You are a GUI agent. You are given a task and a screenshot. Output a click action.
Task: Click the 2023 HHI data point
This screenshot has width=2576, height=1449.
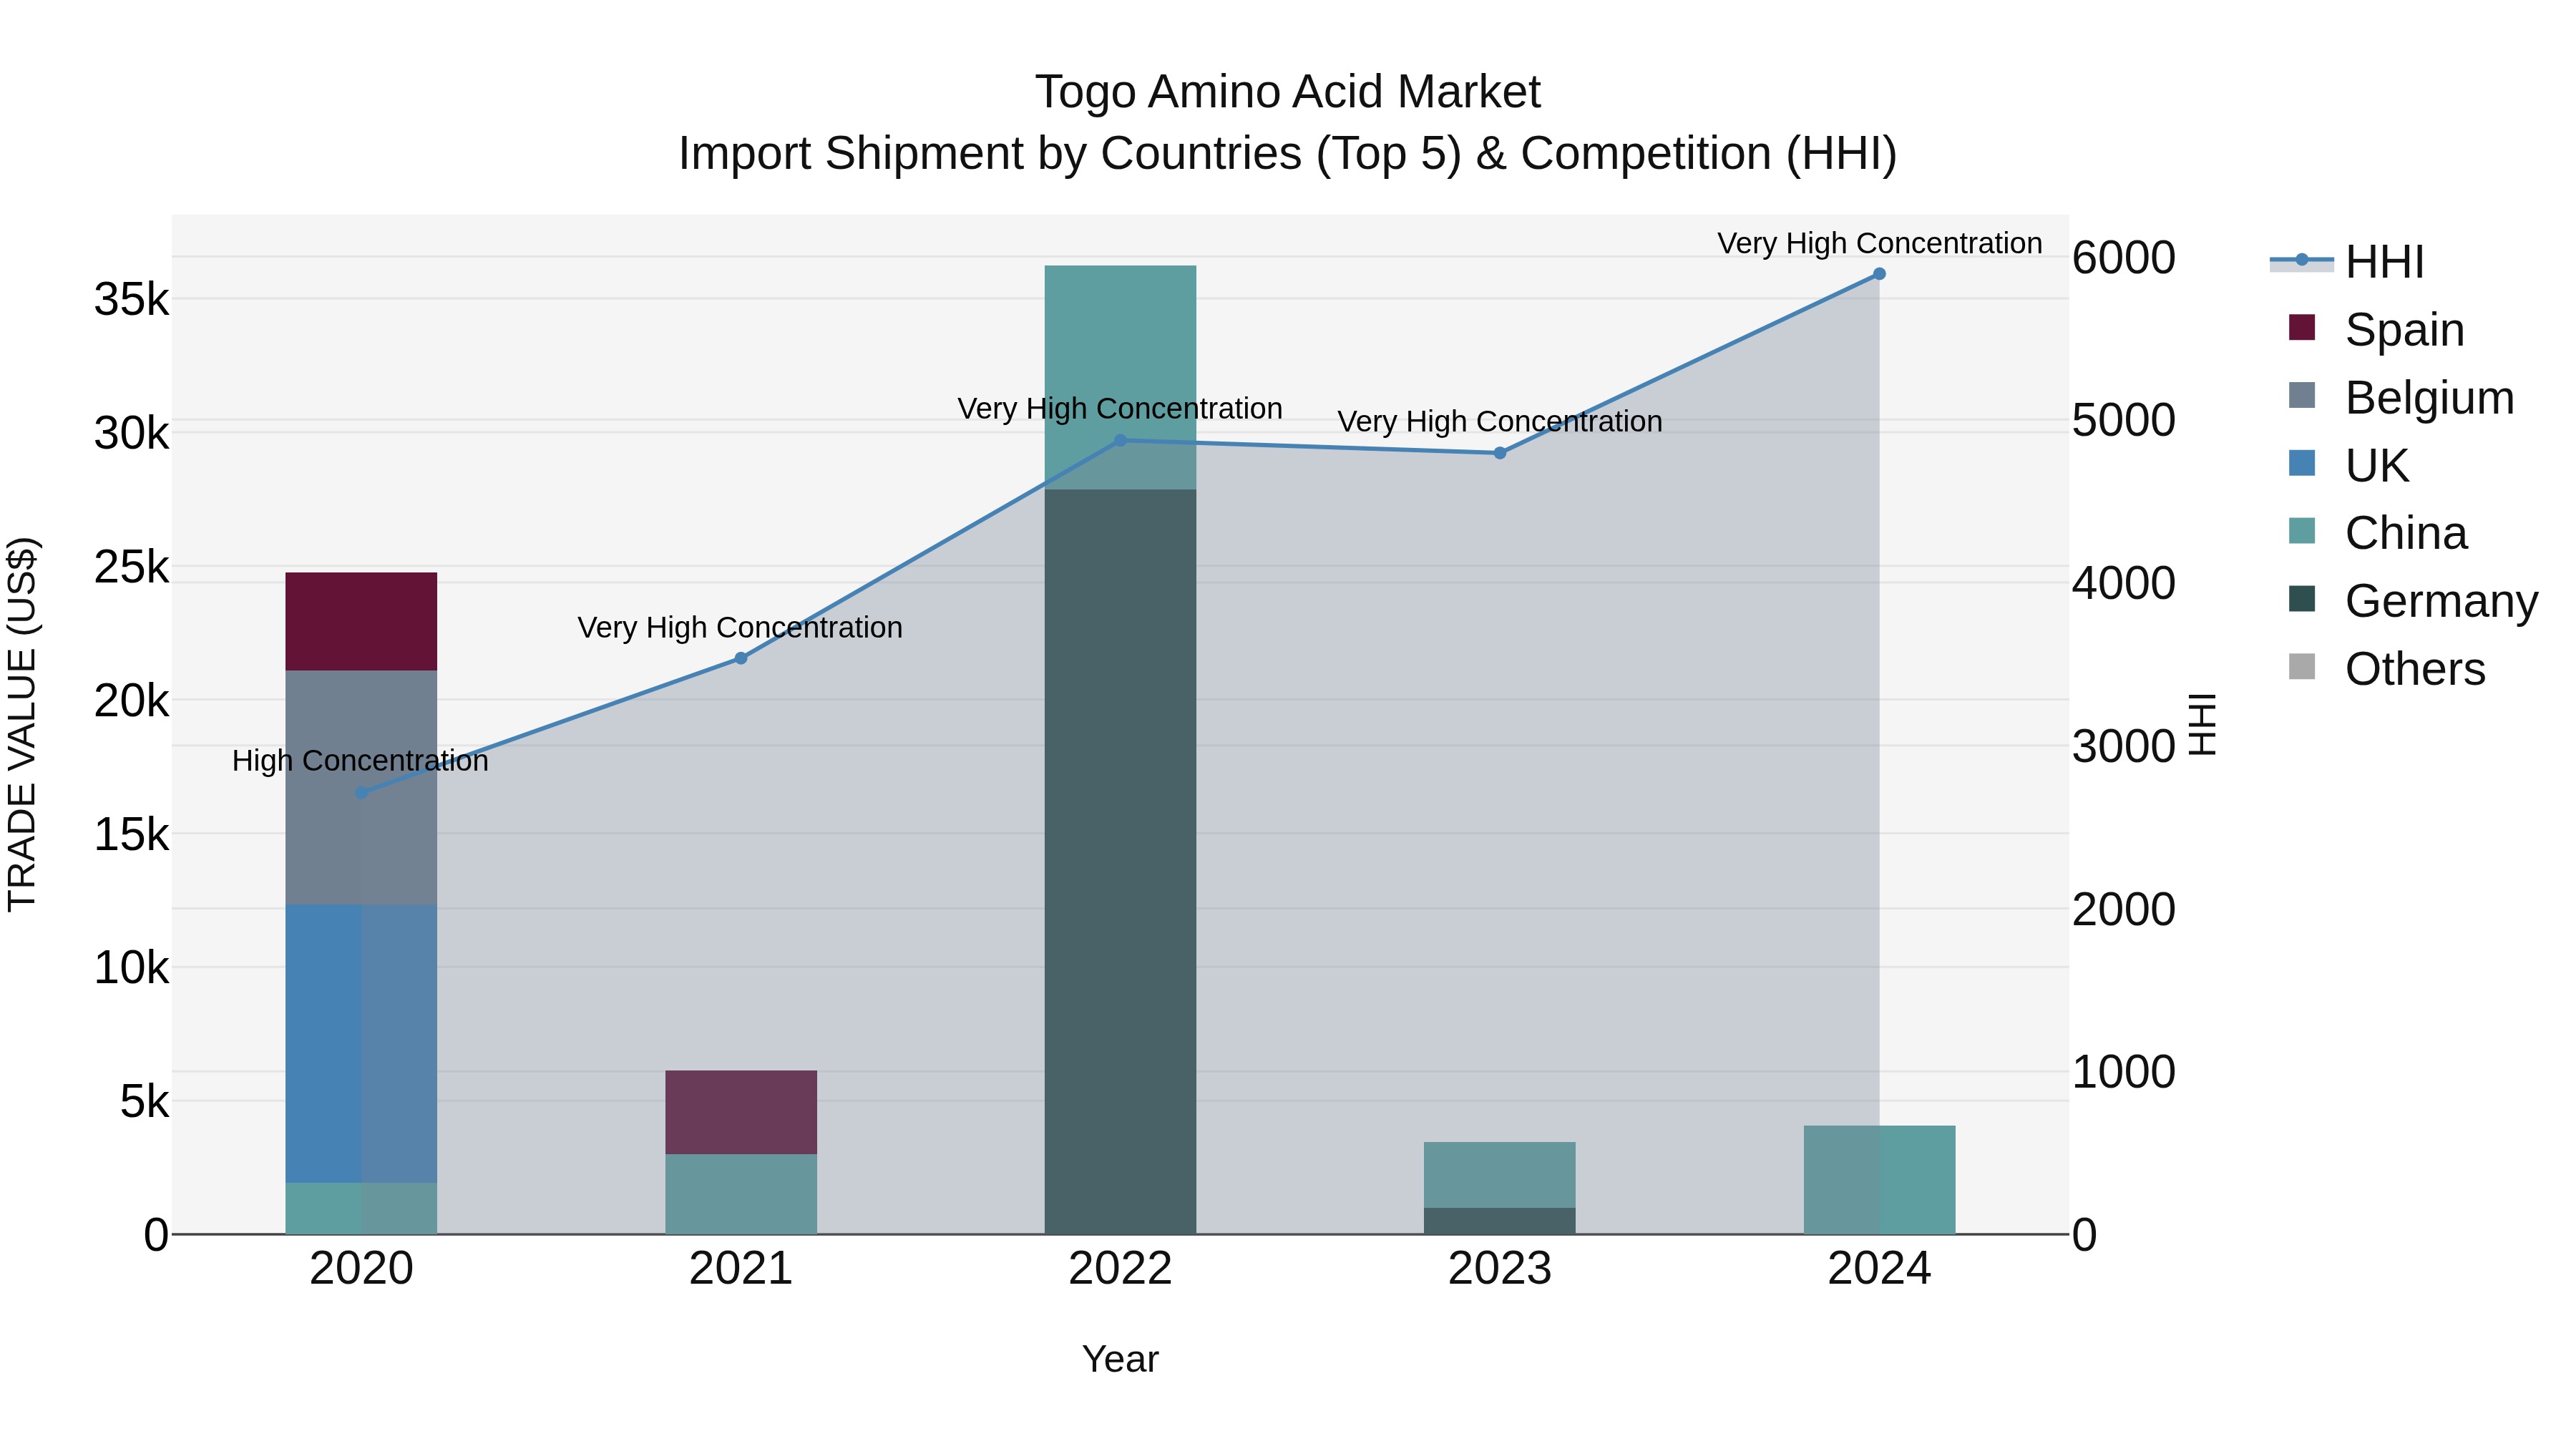(x=1500, y=453)
